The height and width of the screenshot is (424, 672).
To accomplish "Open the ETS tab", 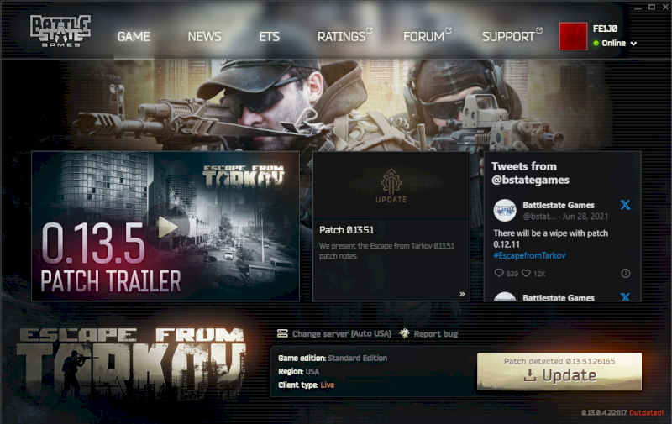I will click(269, 37).
